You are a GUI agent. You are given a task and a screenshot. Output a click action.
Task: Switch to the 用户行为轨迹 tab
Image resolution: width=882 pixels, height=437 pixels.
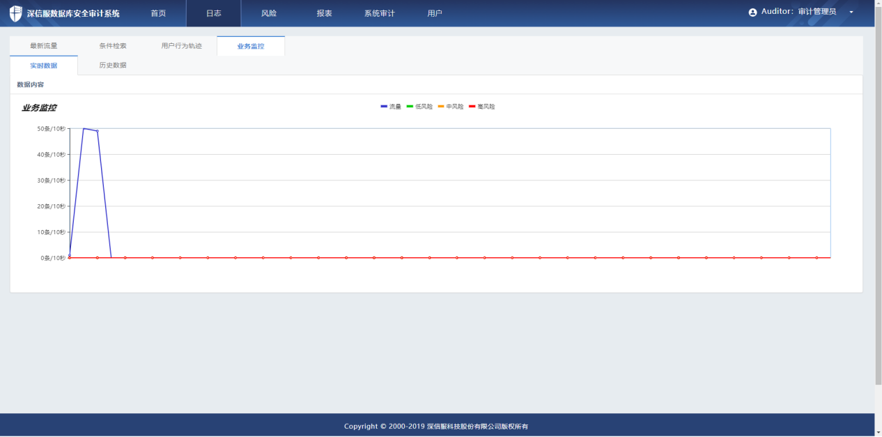coord(181,46)
